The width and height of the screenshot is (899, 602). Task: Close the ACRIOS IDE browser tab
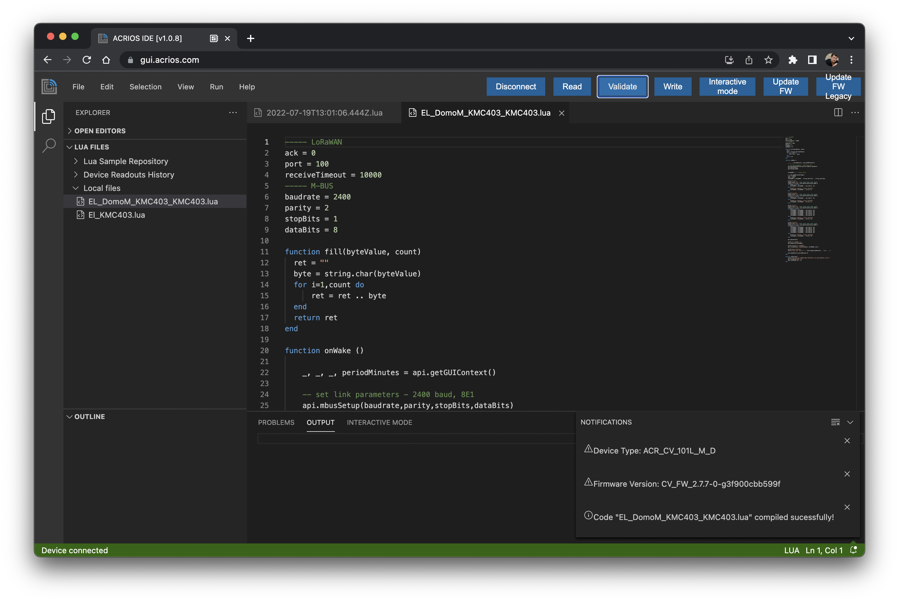[227, 38]
